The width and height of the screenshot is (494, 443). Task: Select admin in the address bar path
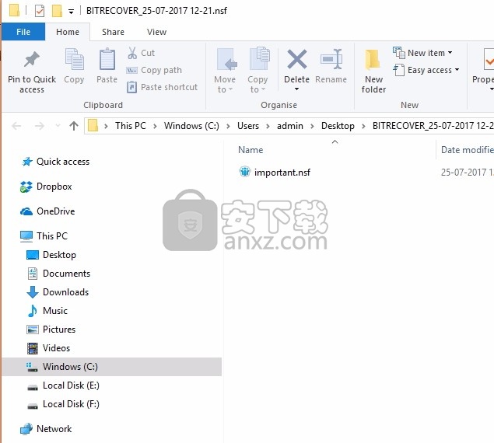tap(290, 126)
